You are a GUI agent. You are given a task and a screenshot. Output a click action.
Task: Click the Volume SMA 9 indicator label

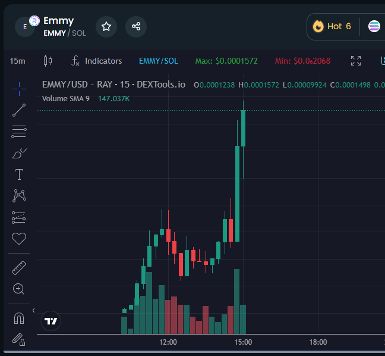pyautogui.click(x=66, y=99)
